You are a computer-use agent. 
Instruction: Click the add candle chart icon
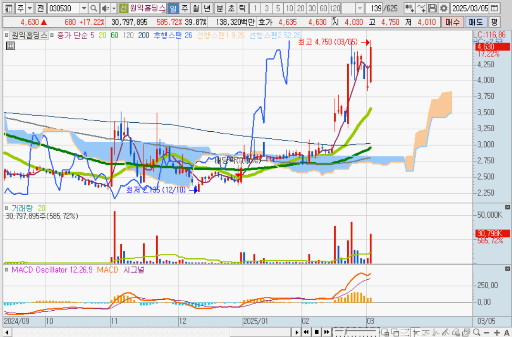(409, 8)
